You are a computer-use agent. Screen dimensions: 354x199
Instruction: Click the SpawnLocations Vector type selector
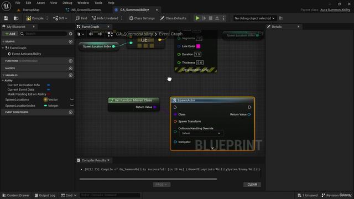(x=51, y=99)
